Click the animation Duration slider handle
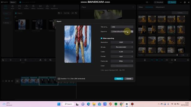Screen dimensions: 191x107 coord(177,55)
